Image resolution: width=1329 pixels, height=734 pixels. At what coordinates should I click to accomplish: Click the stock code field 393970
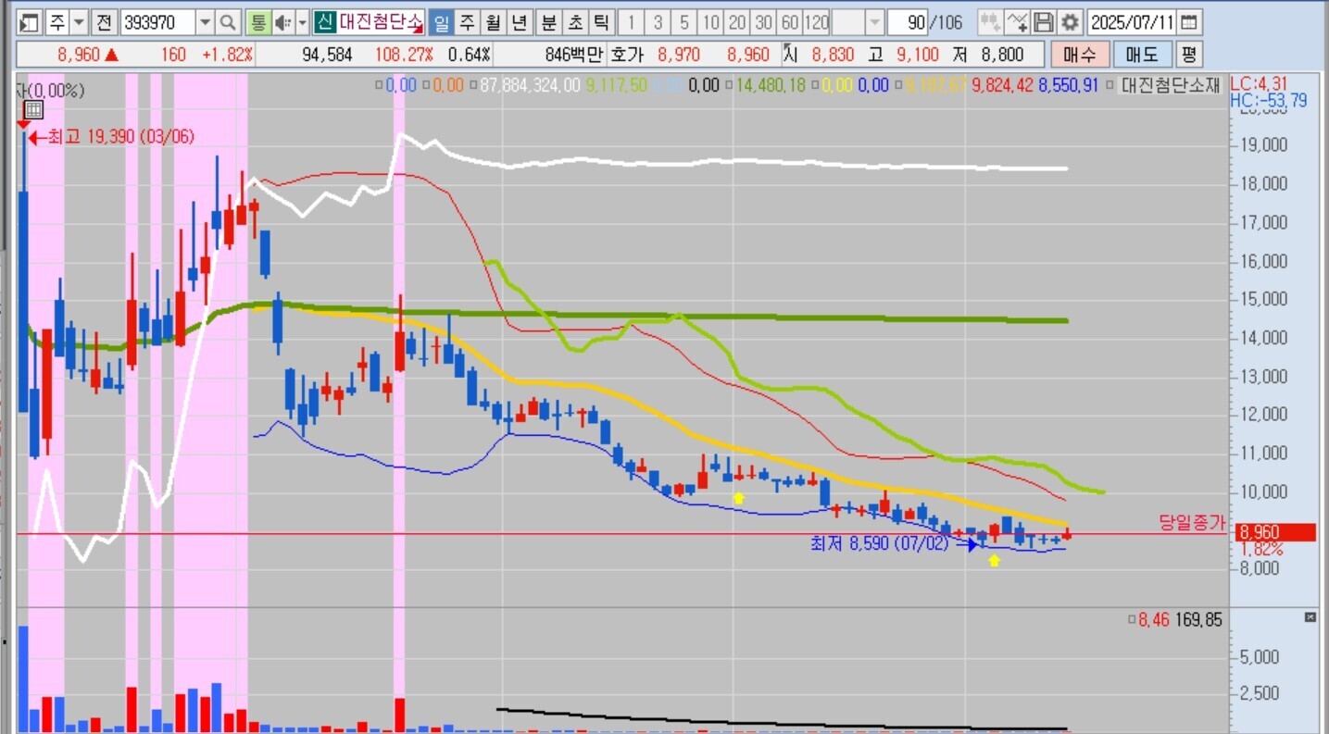157,22
